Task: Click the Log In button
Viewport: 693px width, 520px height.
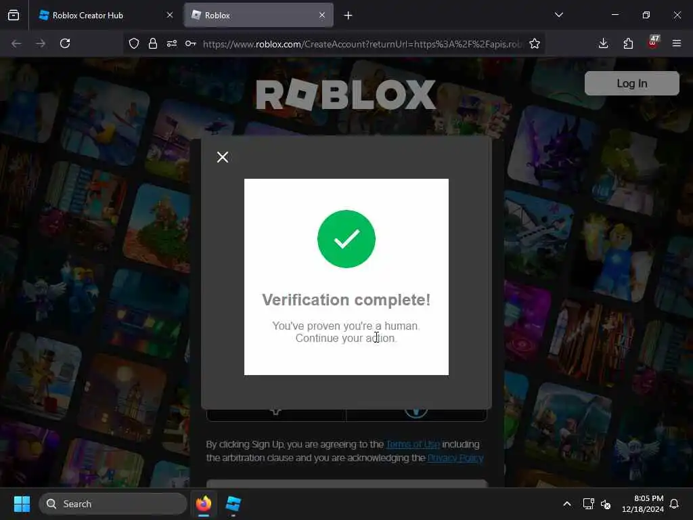Action: pyautogui.click(x=631, y=83)
